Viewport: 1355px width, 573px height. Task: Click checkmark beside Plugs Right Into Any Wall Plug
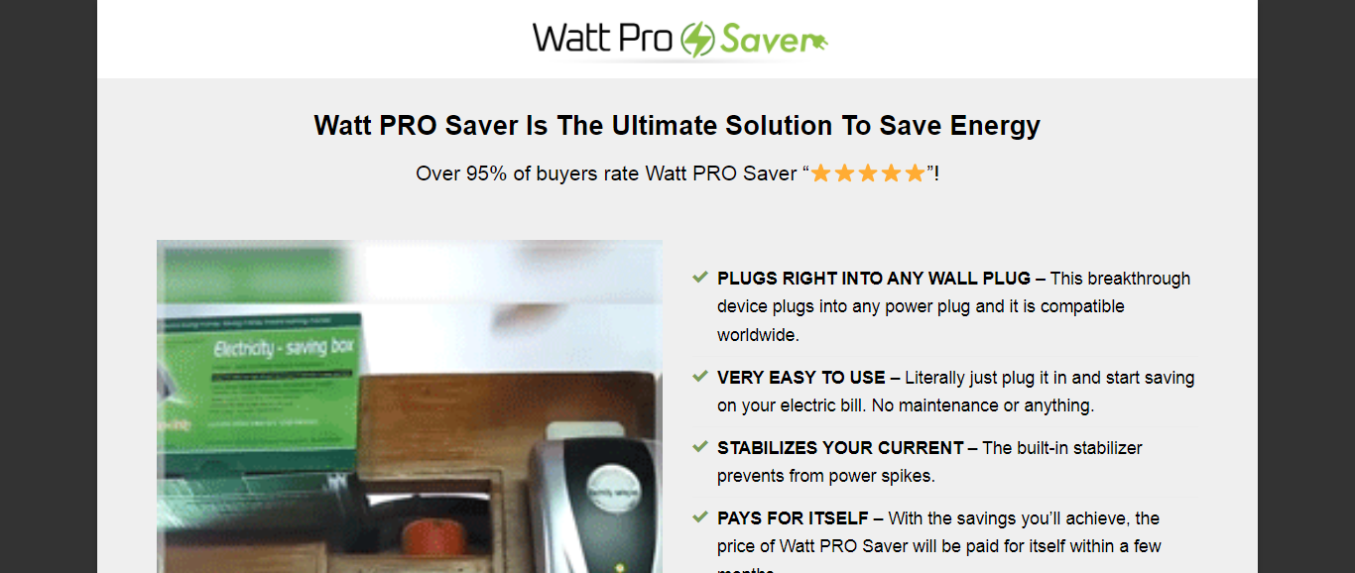(x=700, y=278)
